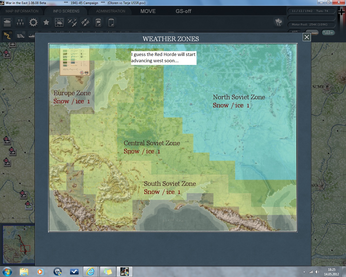This screenshot has height=277, width=346.
Task: Click the MOVE mode label
Action: [x=148, y=11]
